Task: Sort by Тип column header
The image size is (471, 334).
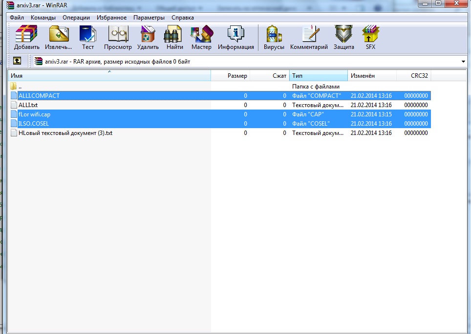Action: coord(319,75)
